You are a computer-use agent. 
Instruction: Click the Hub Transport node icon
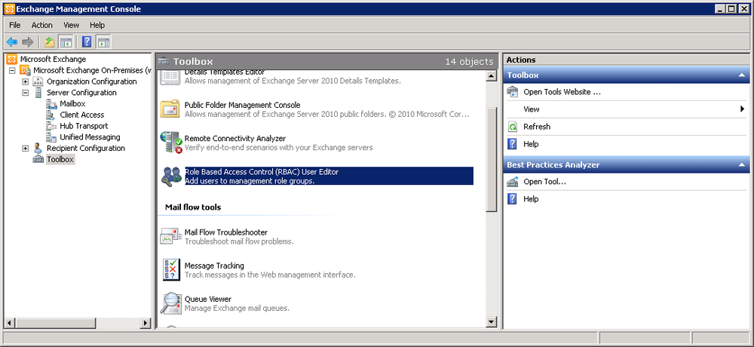51,126
